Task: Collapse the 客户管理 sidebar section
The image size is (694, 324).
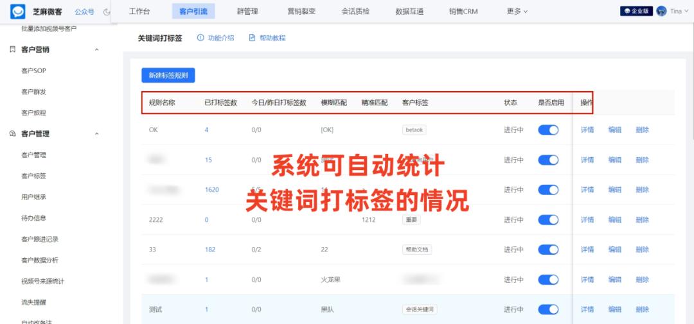Action: [x=97, y=133]
